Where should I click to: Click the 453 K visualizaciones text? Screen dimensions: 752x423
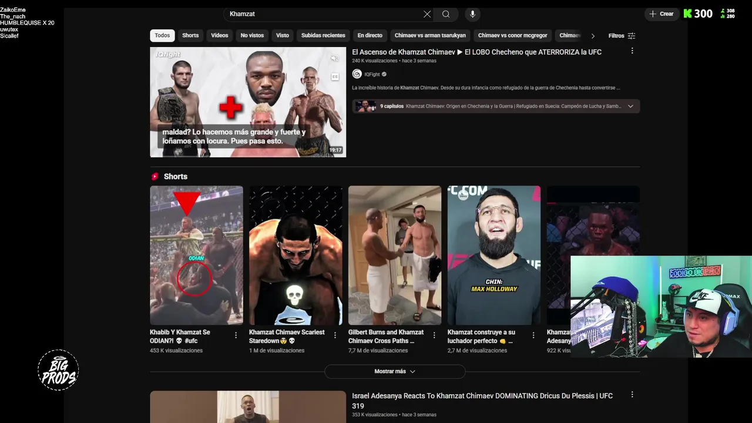[176, 351]
